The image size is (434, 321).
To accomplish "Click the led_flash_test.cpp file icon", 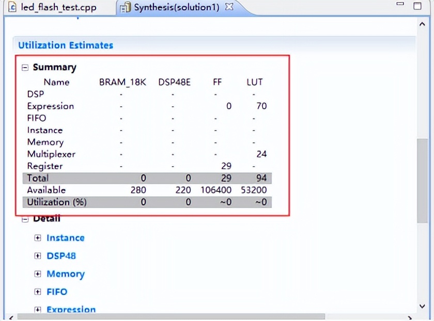I will (12, 7).
